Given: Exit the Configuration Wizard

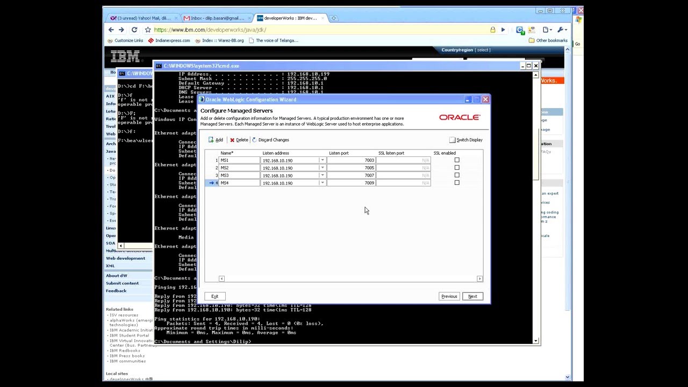Looking at the screenshot, I should tap(214, 296).
